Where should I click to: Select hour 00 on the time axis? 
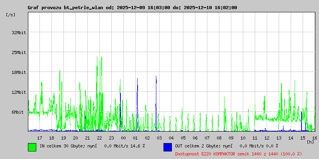123,138
